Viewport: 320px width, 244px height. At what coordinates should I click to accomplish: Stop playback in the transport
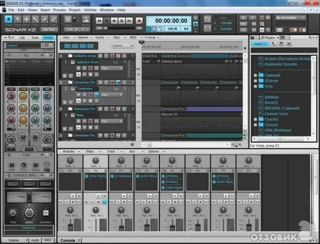point(107,21)
